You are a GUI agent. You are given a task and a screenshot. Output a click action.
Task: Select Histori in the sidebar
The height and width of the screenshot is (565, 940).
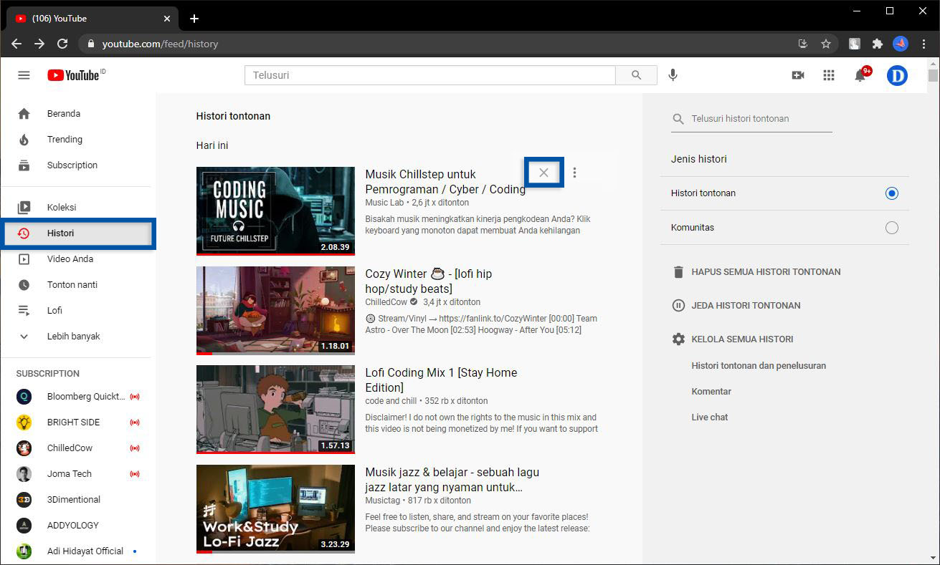[61, 233]
